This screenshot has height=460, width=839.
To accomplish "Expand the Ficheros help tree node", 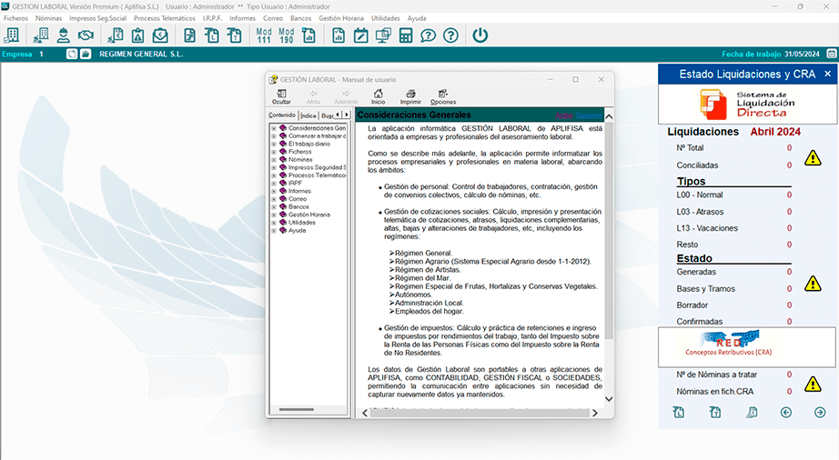I will click(273, 152).
